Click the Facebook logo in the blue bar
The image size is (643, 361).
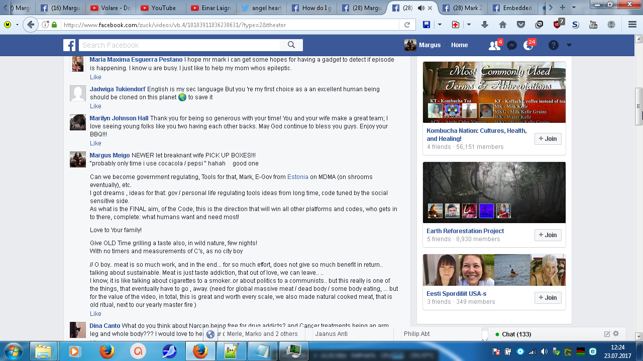tap(69, 45)
